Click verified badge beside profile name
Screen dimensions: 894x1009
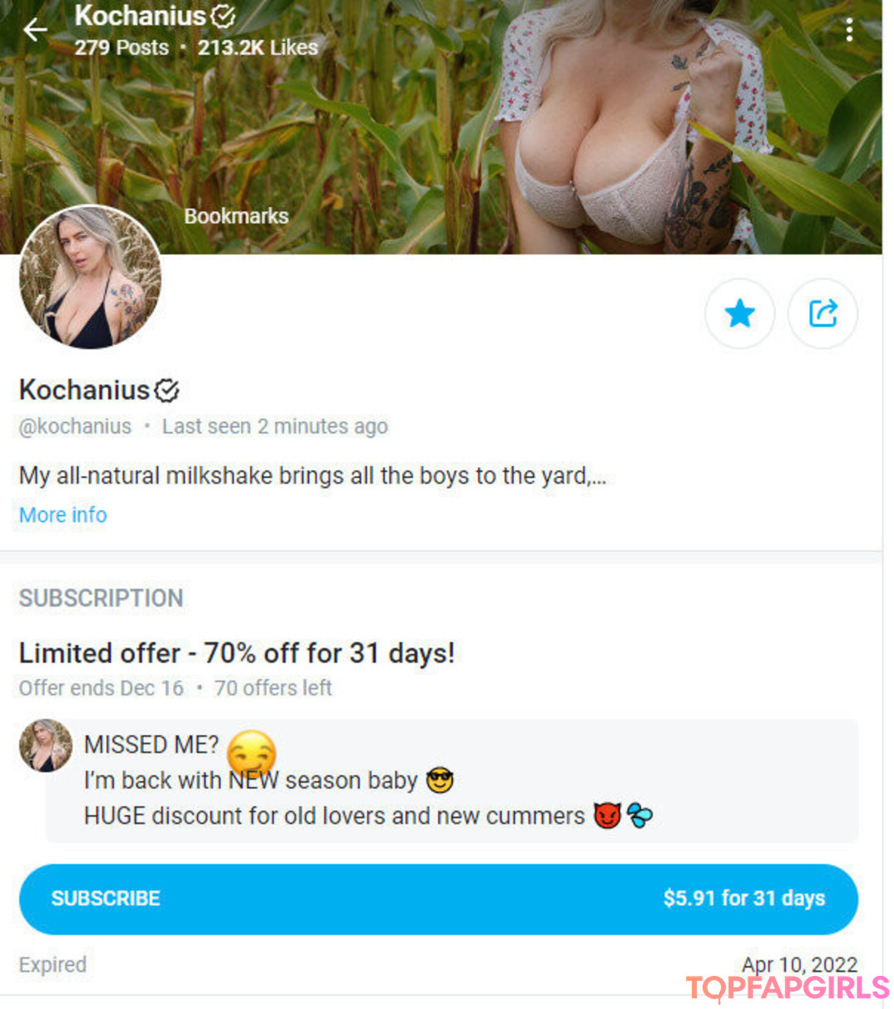tap(167, 390)
